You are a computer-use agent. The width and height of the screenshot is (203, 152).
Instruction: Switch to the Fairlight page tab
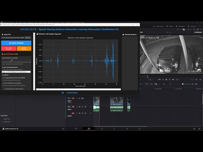point(127,129)
